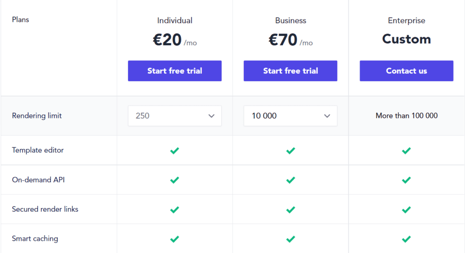
Task: Click Business plan Secured render links checkmark
Action: pos(291,209)
